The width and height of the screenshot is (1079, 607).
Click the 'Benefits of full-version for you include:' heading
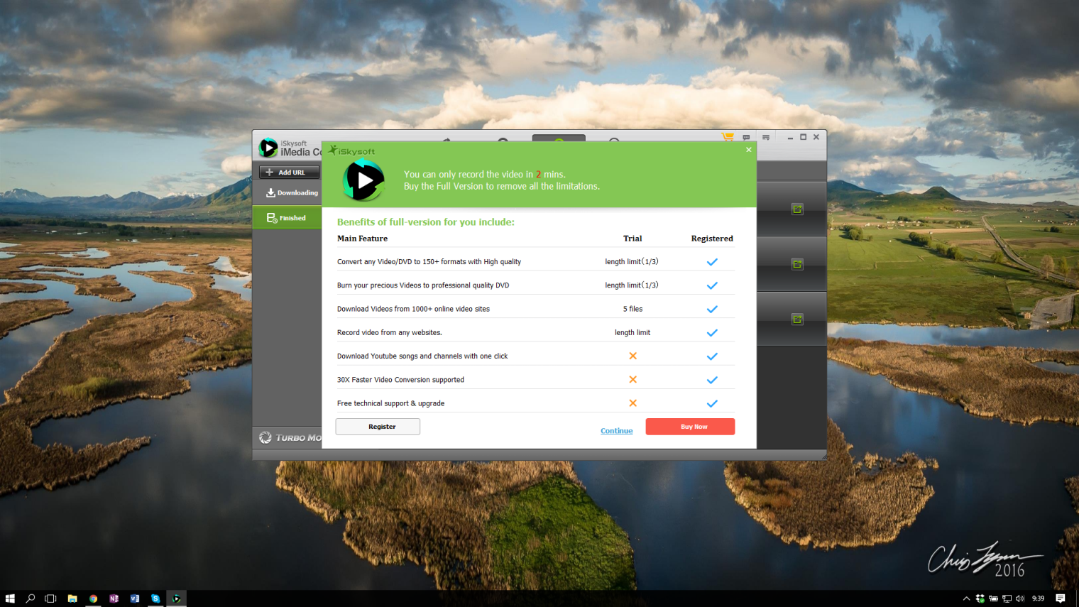[426, 222]
